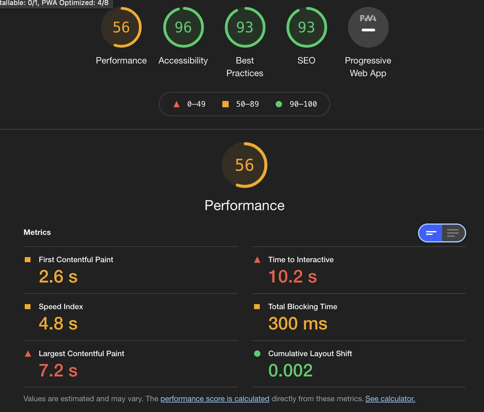484x412 pixels.
Task: Expand the Speed Index metric row
Action: pyautogui.click(x=61, y=307)
